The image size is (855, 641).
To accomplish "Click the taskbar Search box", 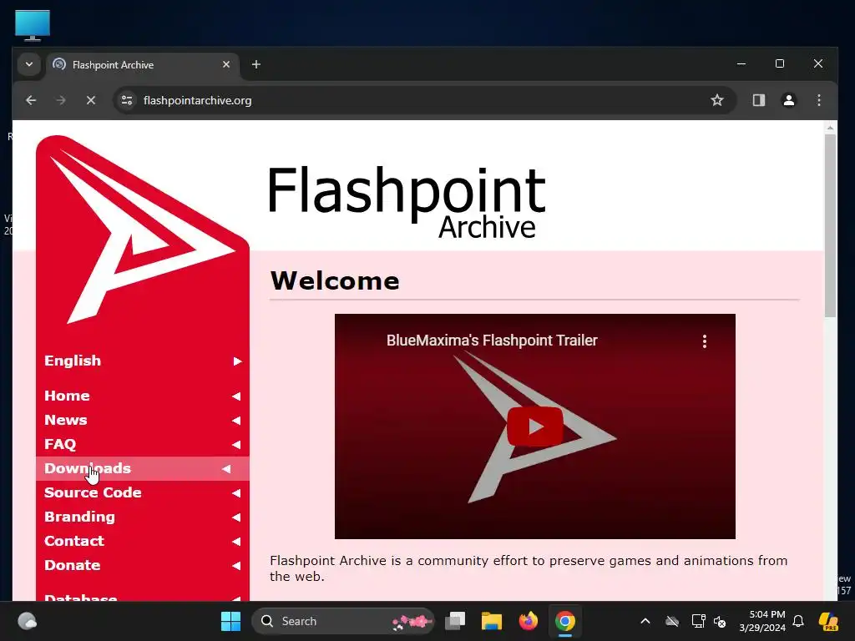I will pos(343,621).
